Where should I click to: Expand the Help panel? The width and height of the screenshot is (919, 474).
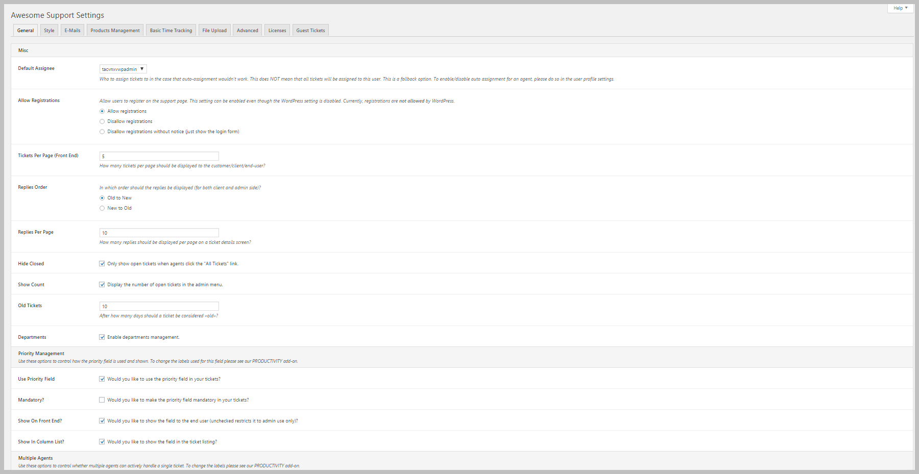(900, 8)
